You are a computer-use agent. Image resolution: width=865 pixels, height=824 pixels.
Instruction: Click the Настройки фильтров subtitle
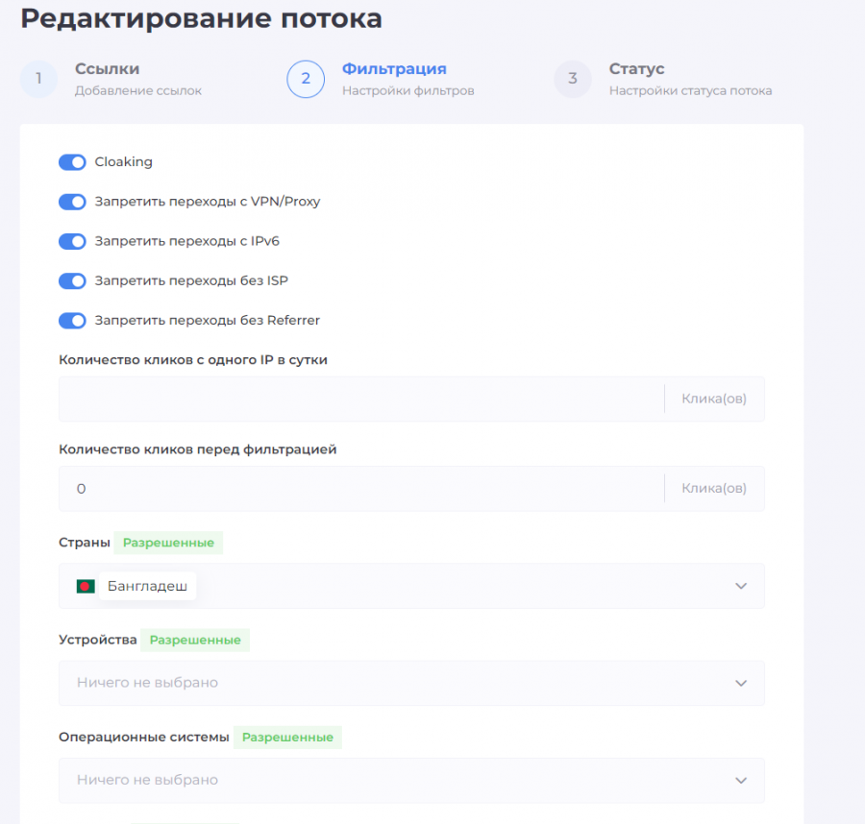coord(408,91)
